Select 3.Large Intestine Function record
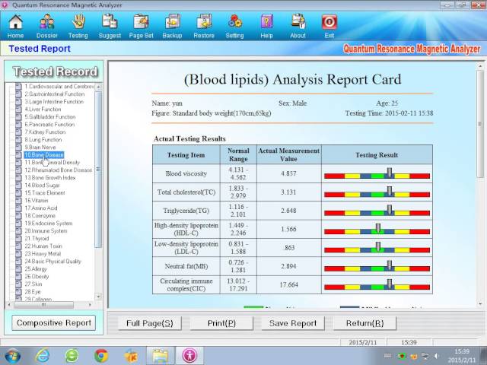 (x=54, y=102)
